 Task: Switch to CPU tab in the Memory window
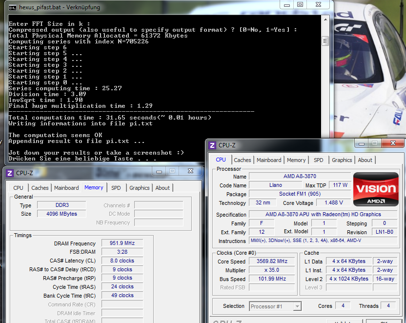pyautogui.click(x=18, y=188)
